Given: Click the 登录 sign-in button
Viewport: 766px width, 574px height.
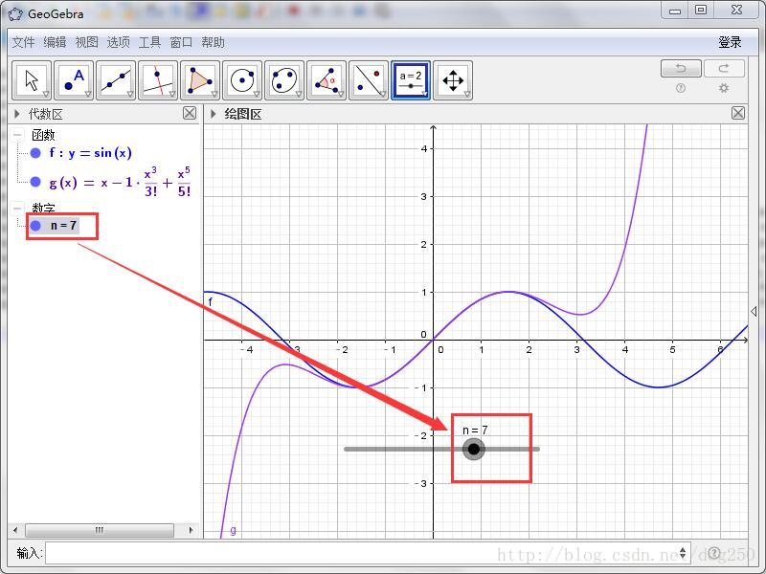Looking at the screenshot, I should pyautogui.click(x=730, y=42).
